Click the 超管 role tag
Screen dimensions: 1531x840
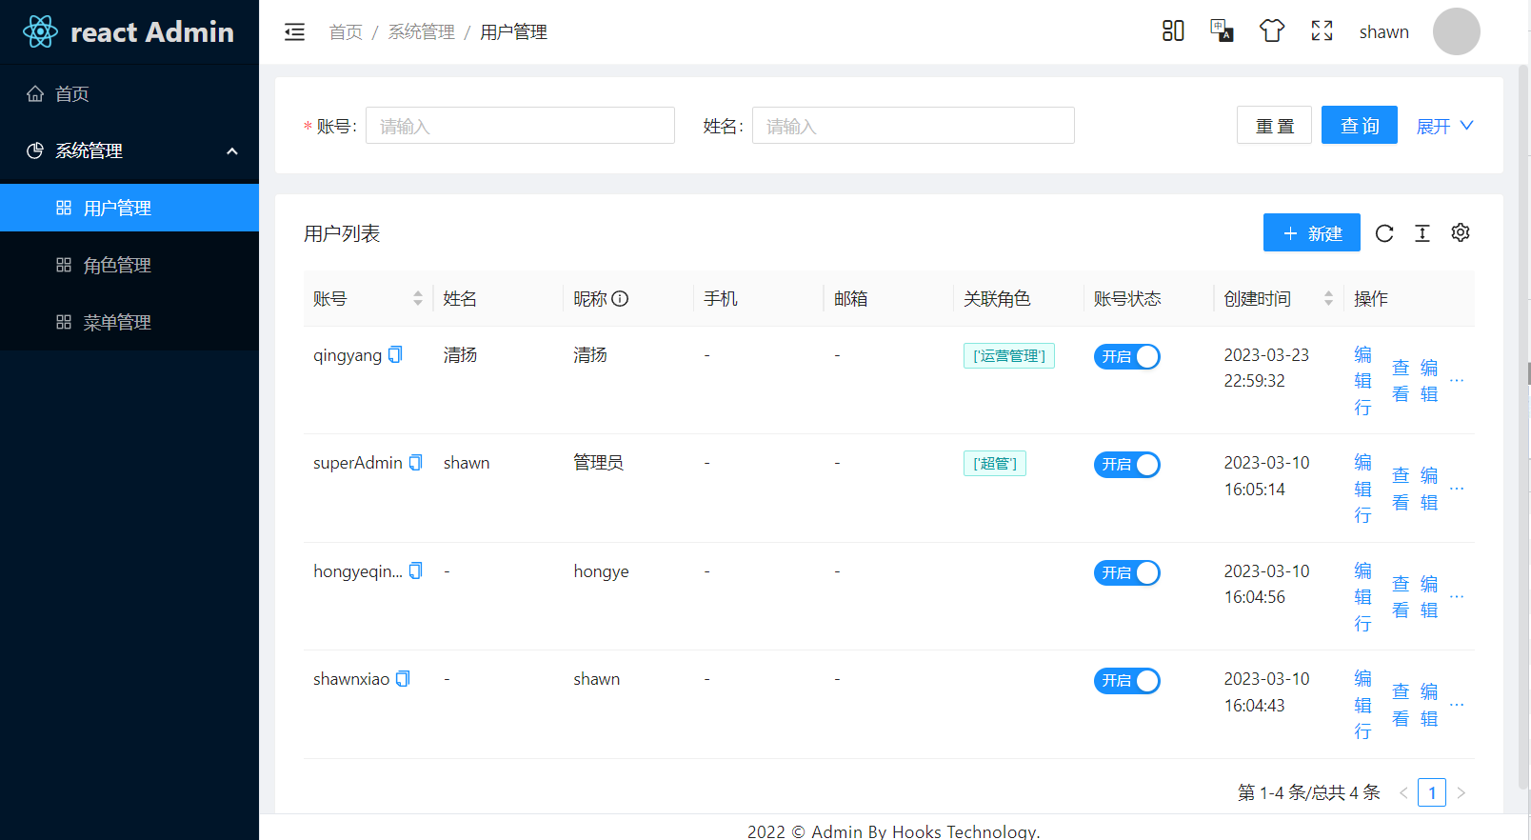(x=995, y=464)
